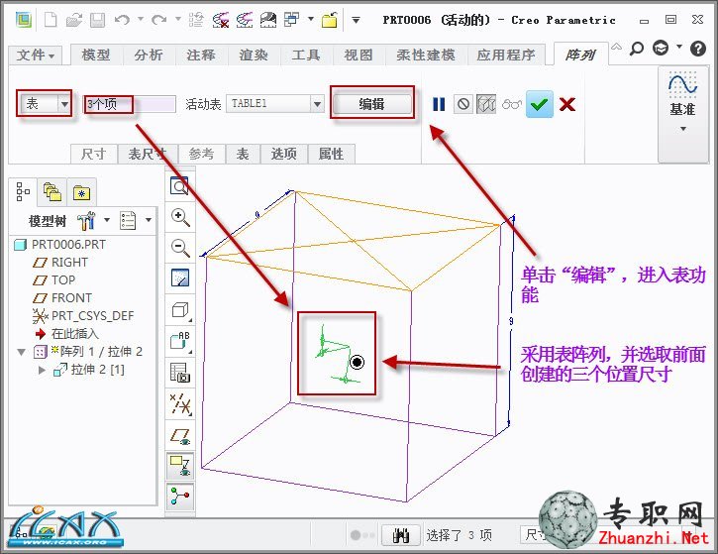
Task: Open the 表 slide-down panel tab
Action: (x=243, y=154)
